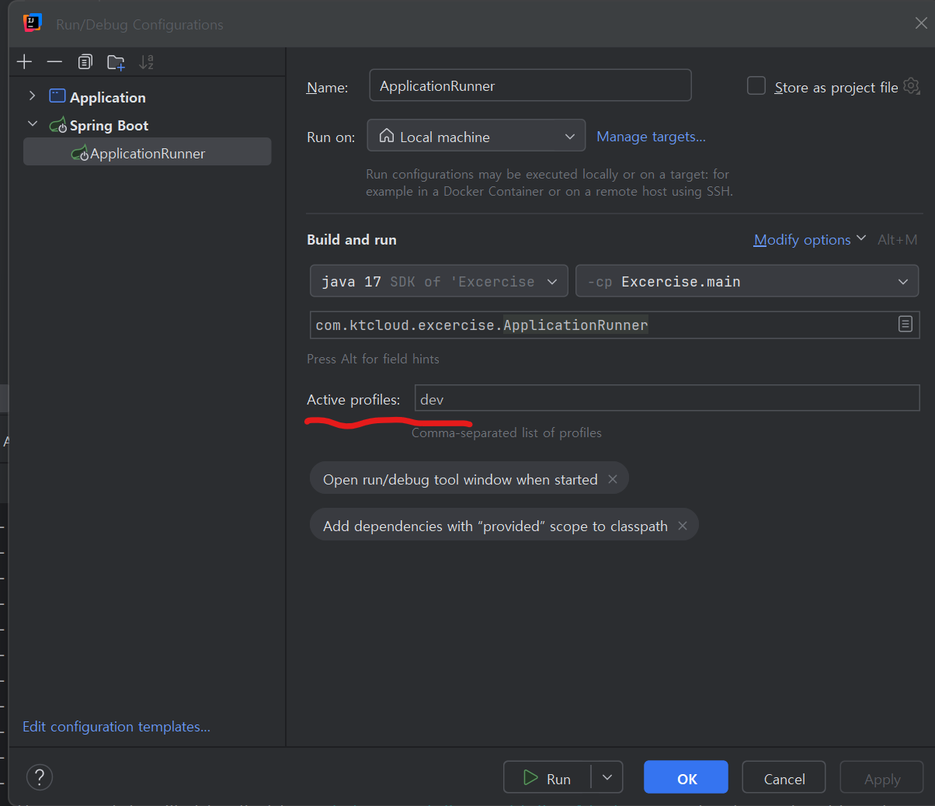Remove Add dependencies with provided scope option
Image resolution: width=935 pixels, height=806 pixels.
click(683, 526)
